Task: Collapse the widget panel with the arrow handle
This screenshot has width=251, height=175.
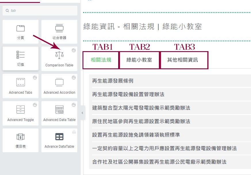Action: coord(82,113)
